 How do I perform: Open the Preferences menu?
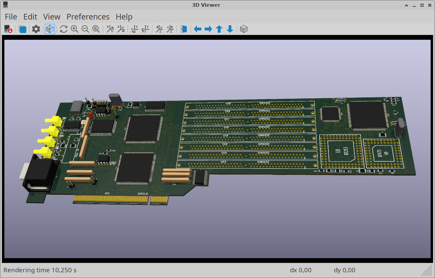pyautogui.click(x=88, y=17)
